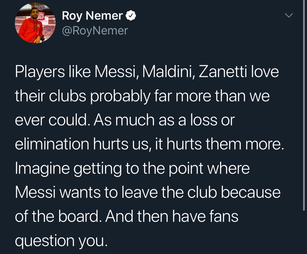Image resolution: width=307 pixels, height=254 pixels.
Task: Click the phrase "hurts them more."
Action: pos(225,144)
